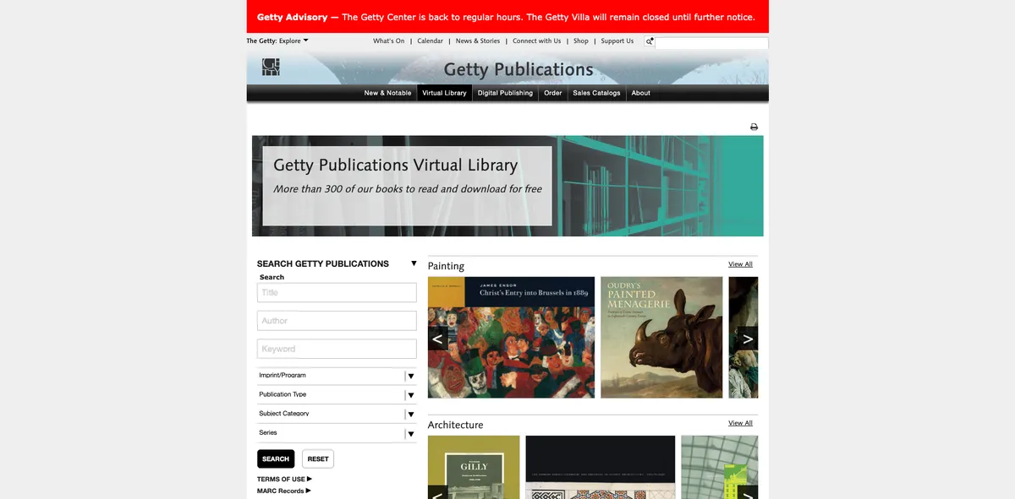
Task: Click the Getty Publications header title
Action: tap(518, 69)
